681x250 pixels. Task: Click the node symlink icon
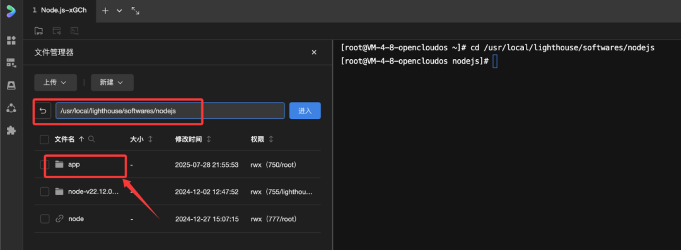point(59,219)
